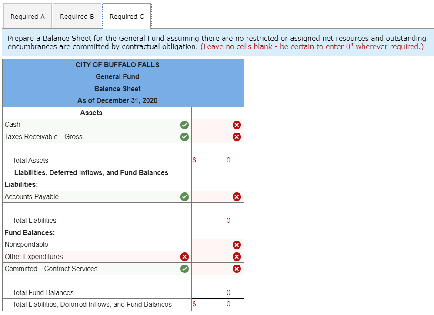This screenshot has height=315, width=434.
Task: Click the red X next to Accounts Payable amount
Action: [237, 196]
